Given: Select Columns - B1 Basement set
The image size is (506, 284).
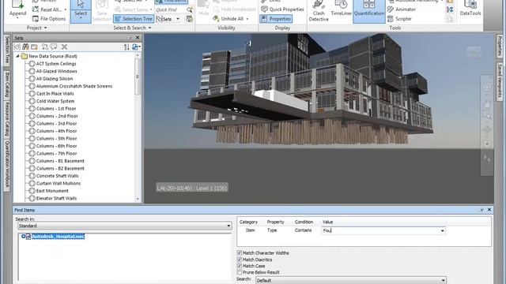Looking at the screenshot, I should (x=60, y=161).
